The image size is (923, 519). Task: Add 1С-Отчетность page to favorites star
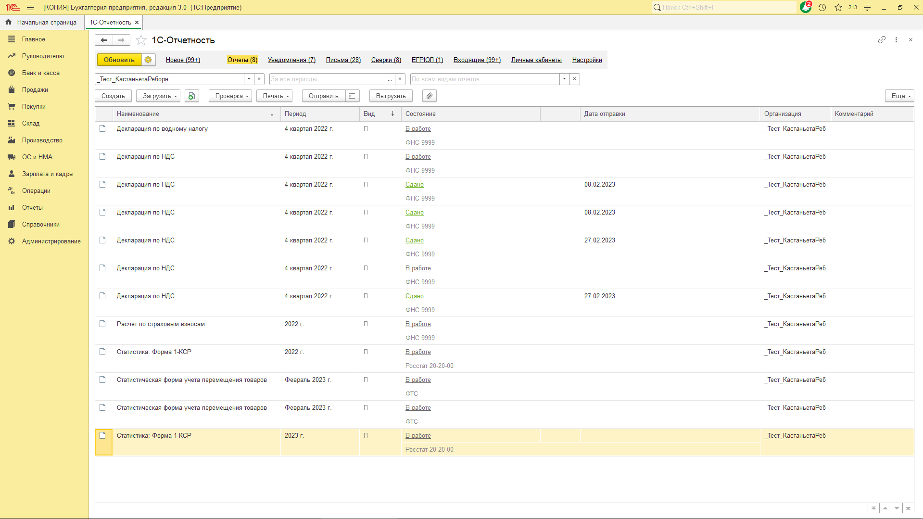click(x=141, y=40)
